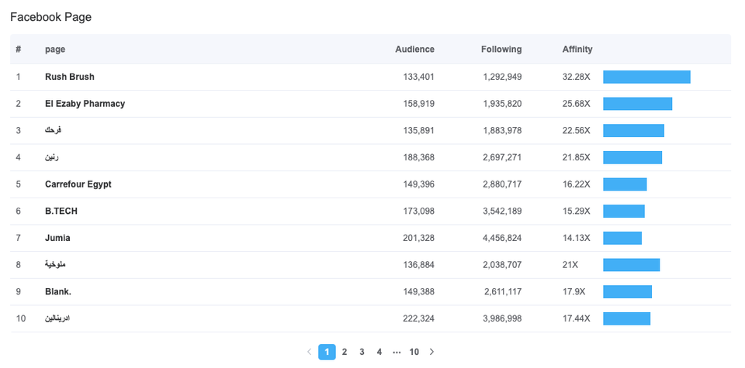The image size is (745, 368).
Task: Click the Affinity column header
Action: (x=577, y=50)
